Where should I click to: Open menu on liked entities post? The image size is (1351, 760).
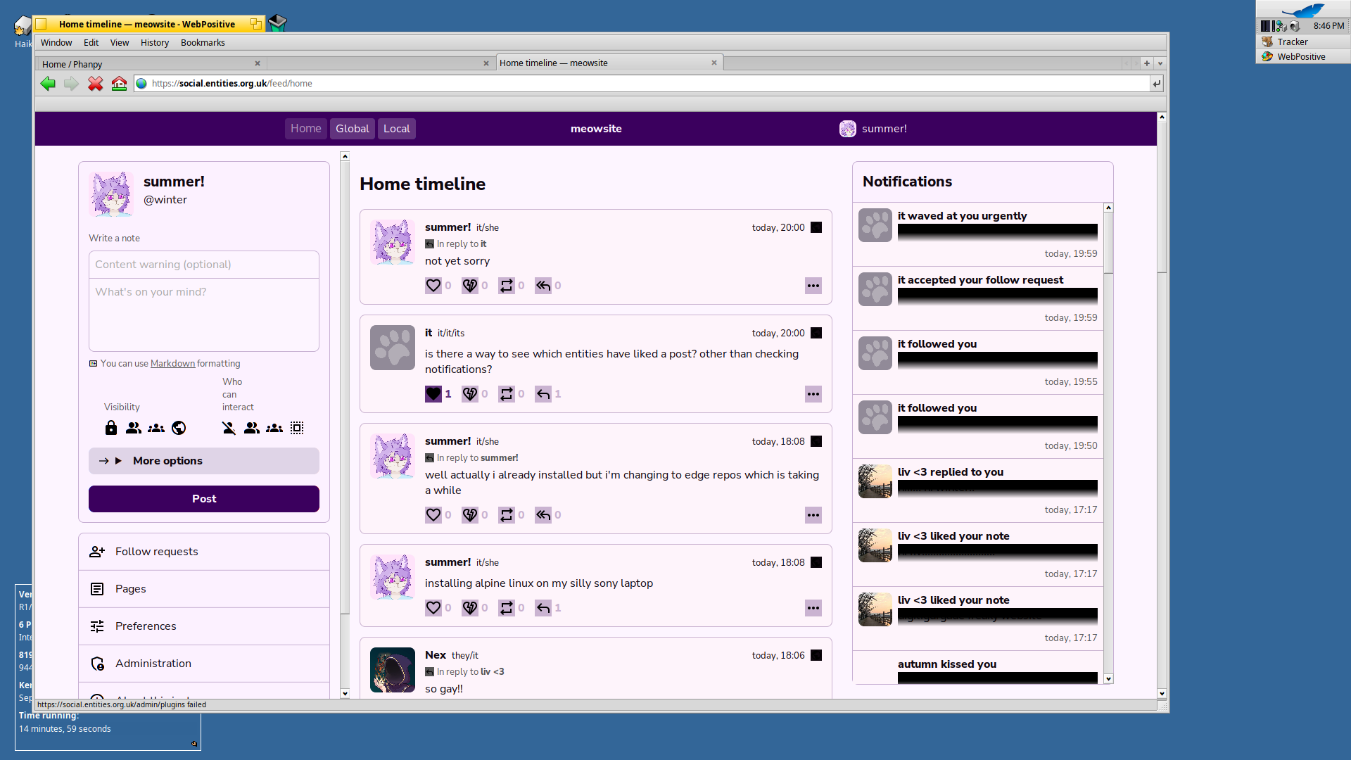813,394
